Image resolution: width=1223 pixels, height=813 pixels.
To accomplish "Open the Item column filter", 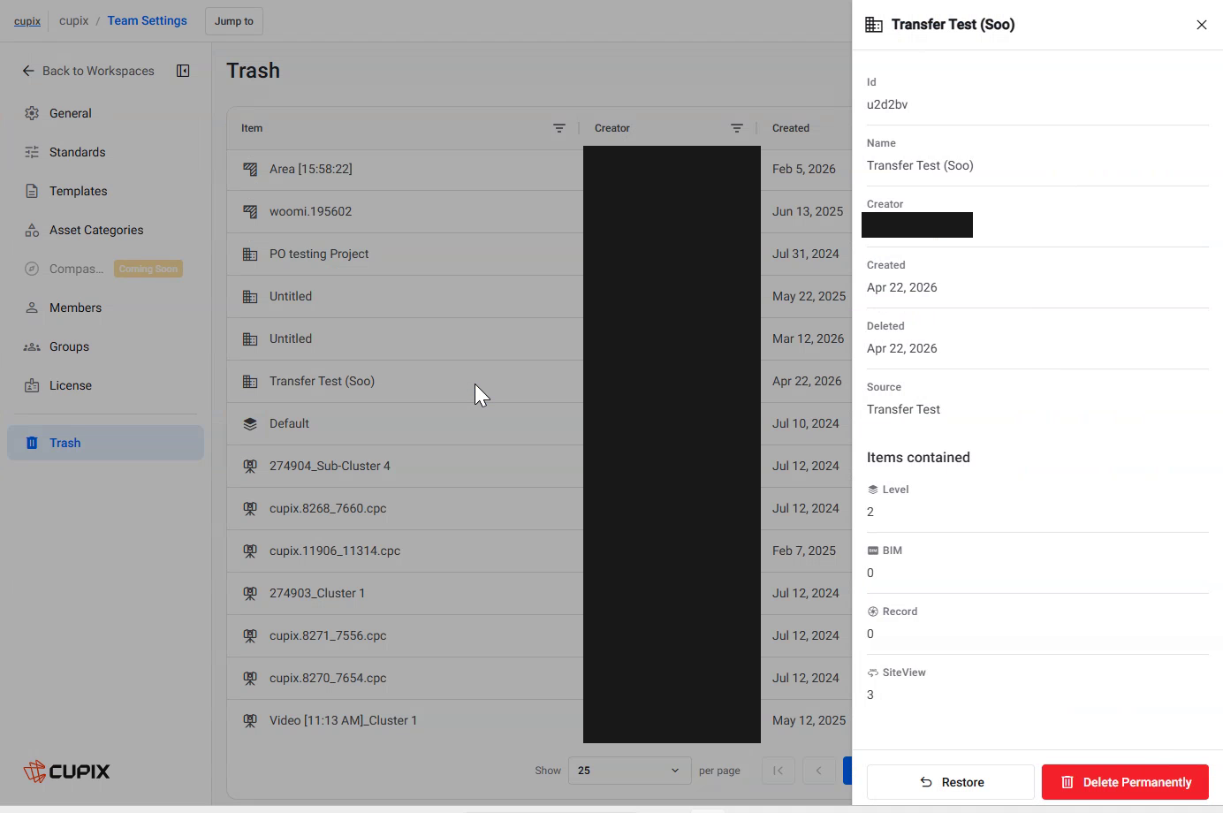I will [x=559, y=128].
